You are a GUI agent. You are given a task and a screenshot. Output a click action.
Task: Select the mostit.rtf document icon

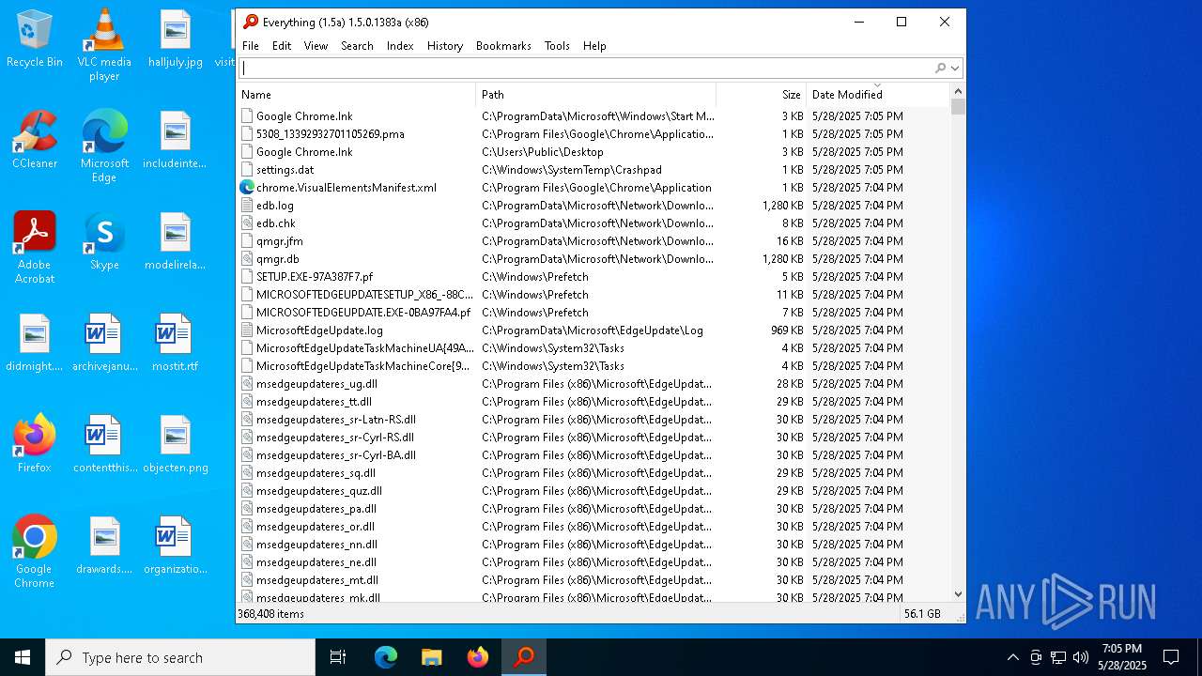point(174,343)
